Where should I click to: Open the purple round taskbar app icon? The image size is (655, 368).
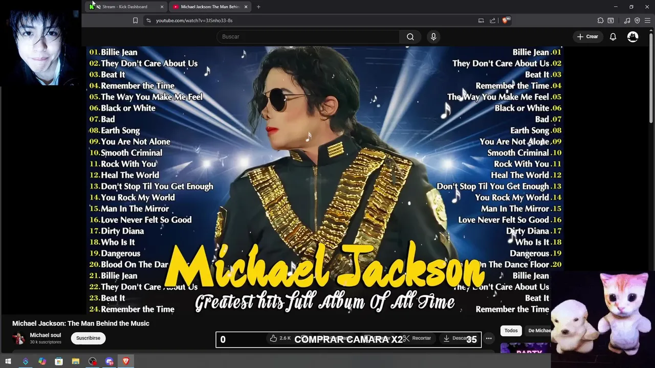pyautogui.click(x=110, y=361)
